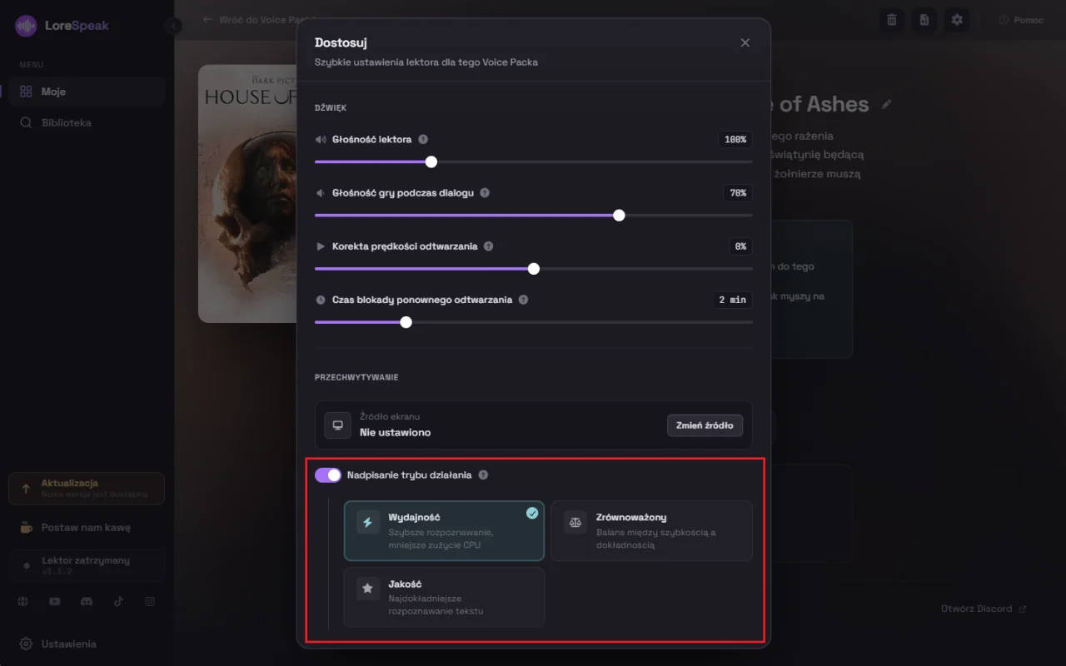Click House of Ashes cover thumbnail
1066x666 pixels.
tap(247, 193)
